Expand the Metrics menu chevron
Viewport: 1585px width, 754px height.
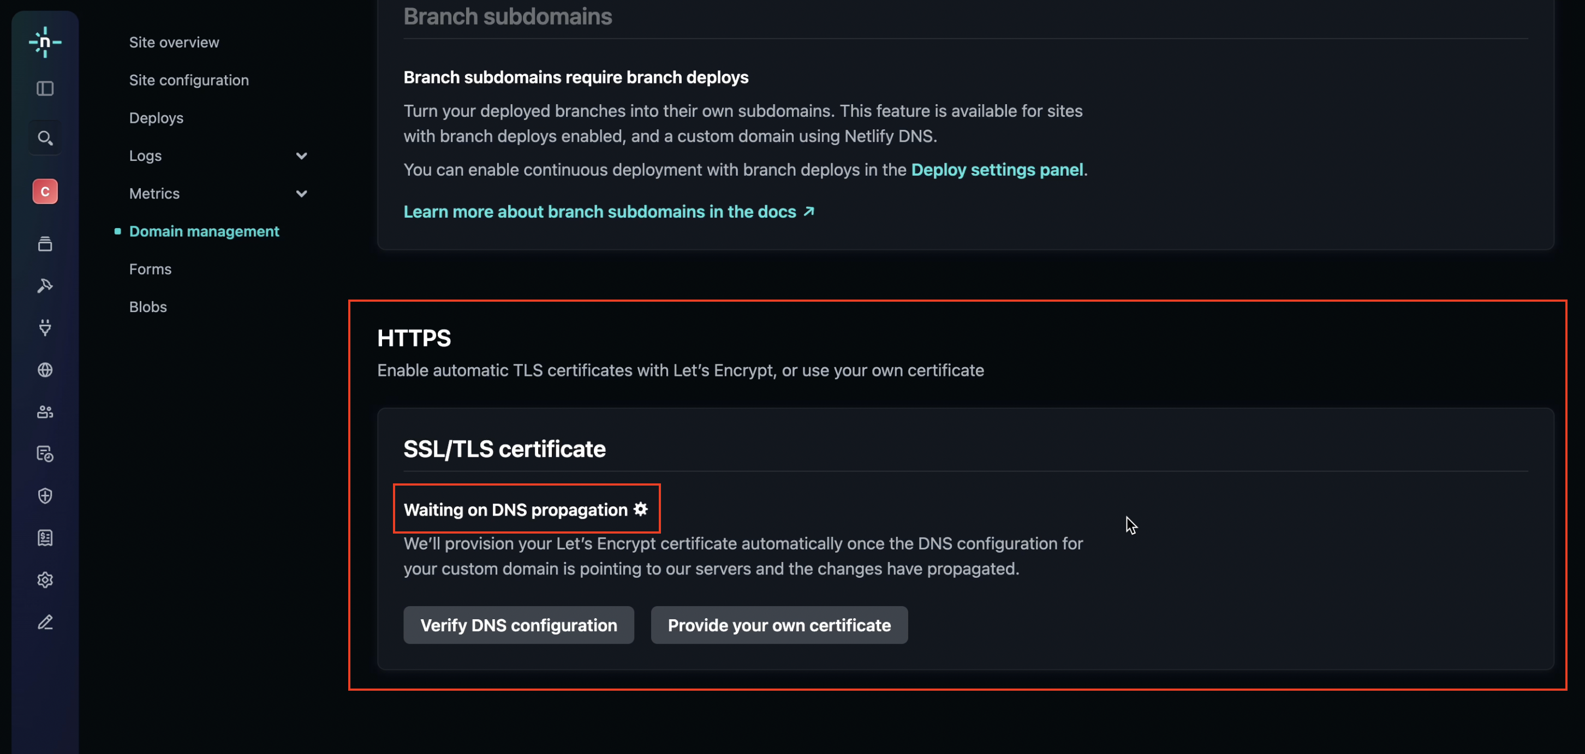point(301,194)
